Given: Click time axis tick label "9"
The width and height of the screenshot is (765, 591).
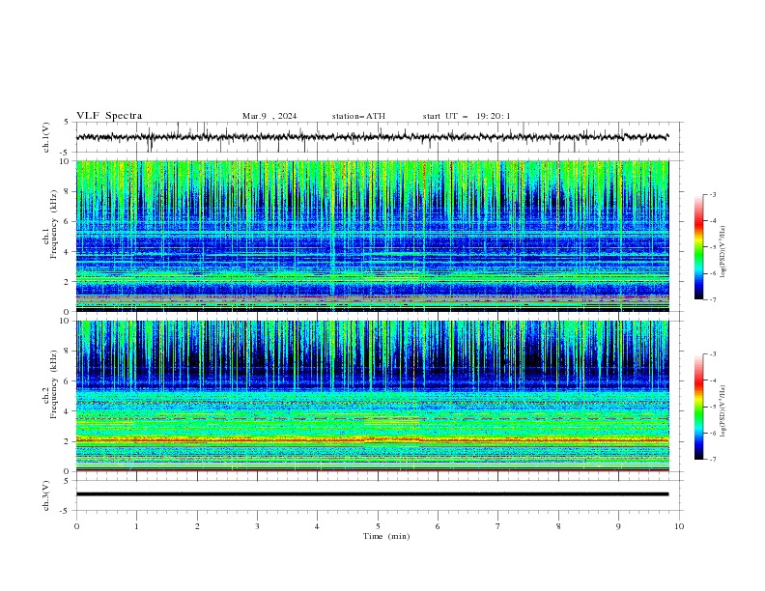Looking at the screenshot, I should pyautogui.click(x=618, y=526).
